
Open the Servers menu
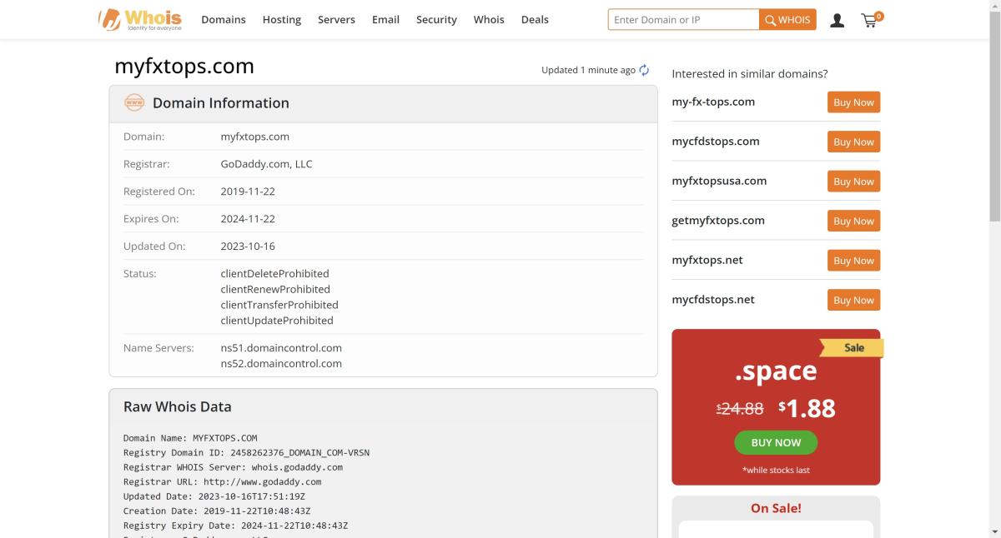click(336, 20)
